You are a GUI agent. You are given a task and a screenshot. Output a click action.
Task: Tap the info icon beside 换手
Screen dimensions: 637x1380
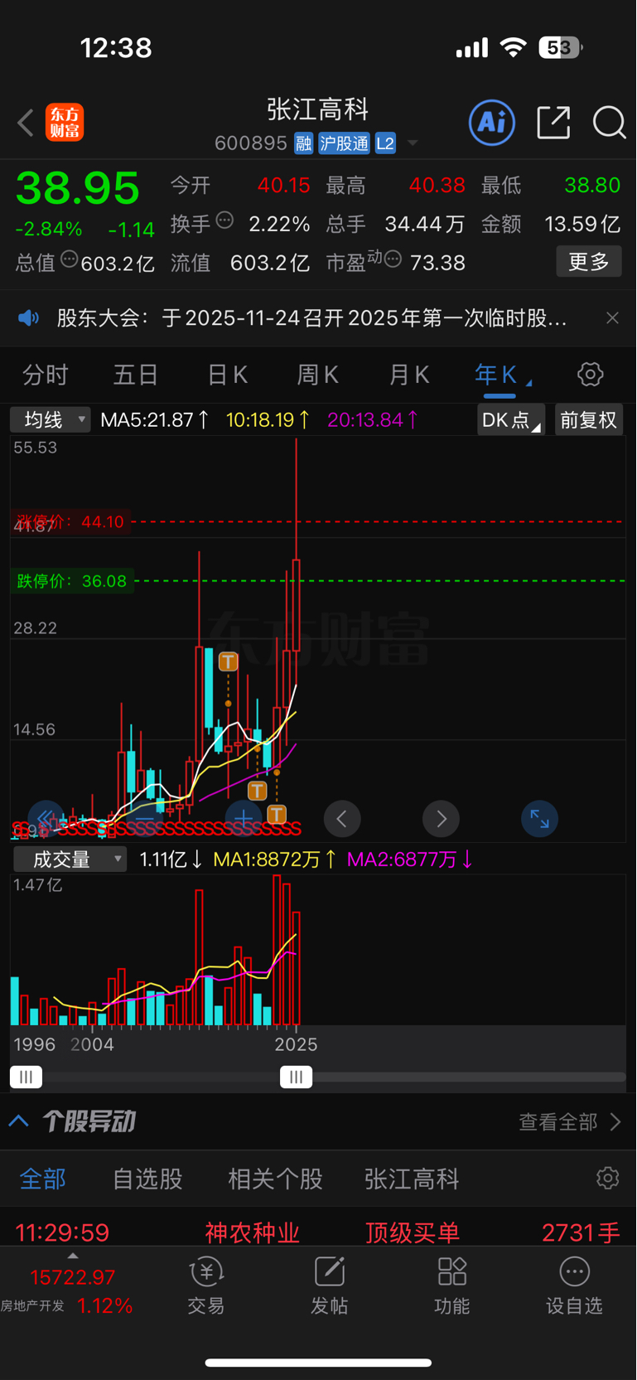click(x=224, y=220)
